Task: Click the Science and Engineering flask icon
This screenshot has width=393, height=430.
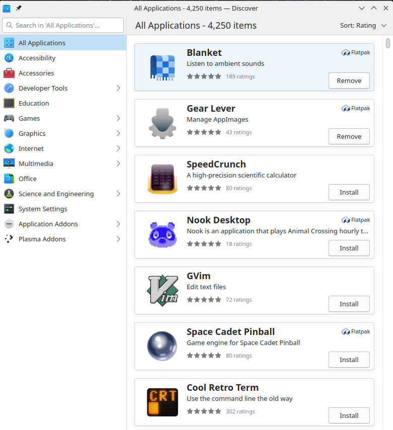Action: (x=9, y=194)
